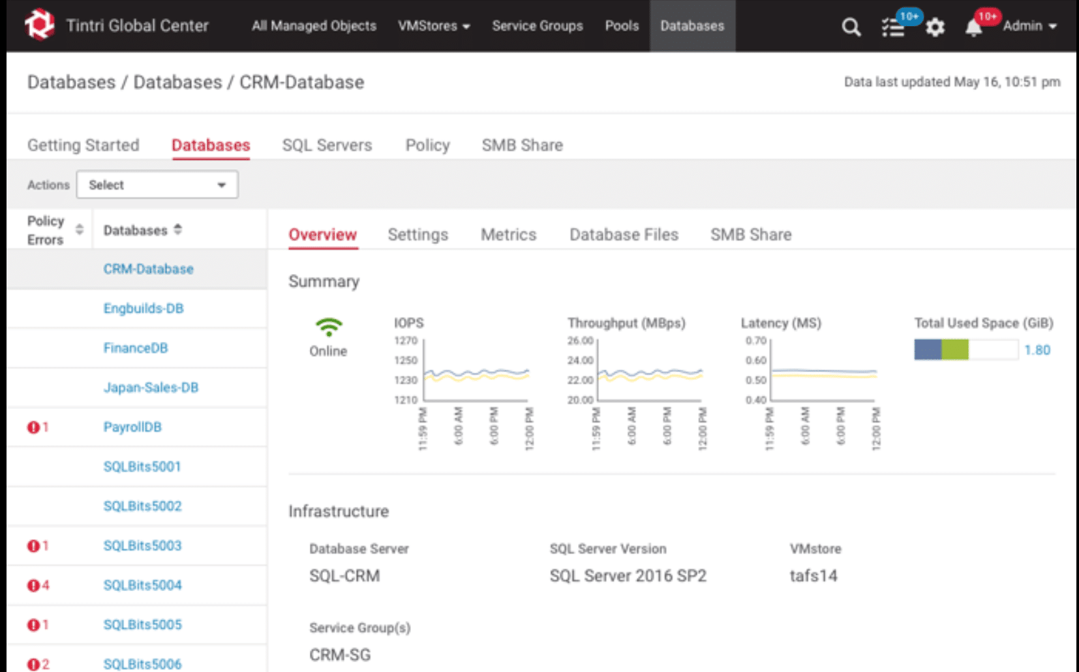
Task: Open the PayrollDB database
Action: [x=132, y=427]
